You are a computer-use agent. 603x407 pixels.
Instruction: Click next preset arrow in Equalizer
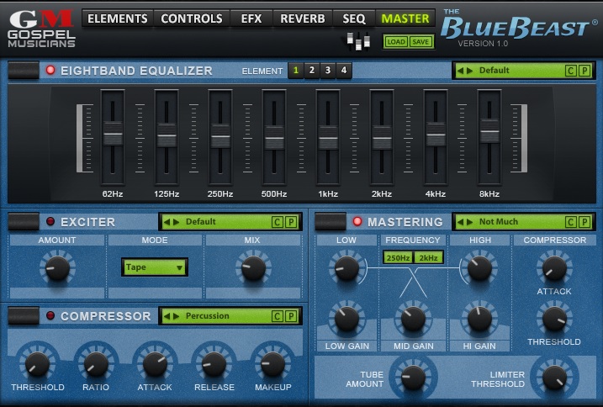pos(469,71)
